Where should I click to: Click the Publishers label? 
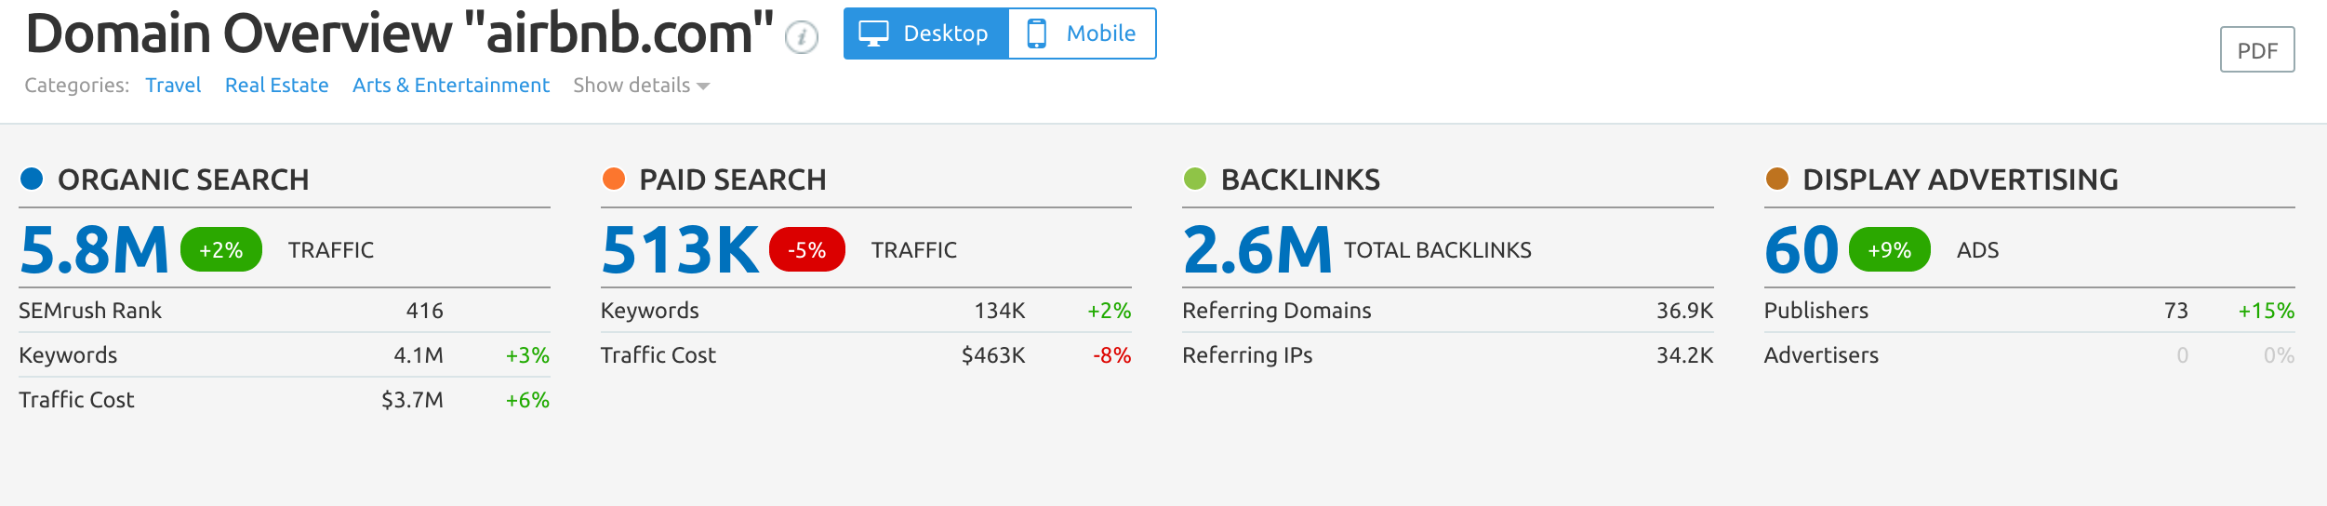(x=1816, y=311)
